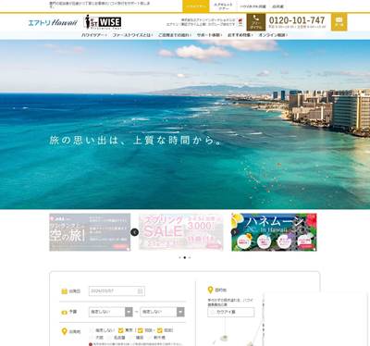Image resolution: width=370 pixels, height=346 pixels.
Task: Uncheck the 東京 departure checkbox
Action: tap(121, 330)
